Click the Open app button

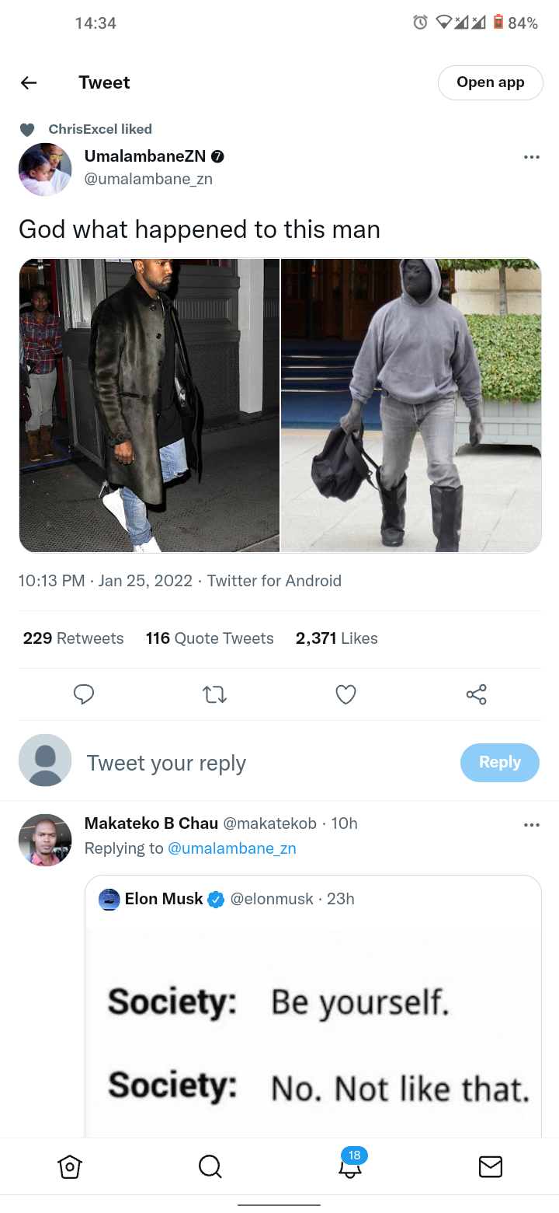(491, 82)
